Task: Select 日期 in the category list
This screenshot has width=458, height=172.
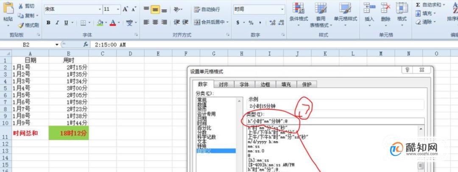Action: click(x=202, y=118)
